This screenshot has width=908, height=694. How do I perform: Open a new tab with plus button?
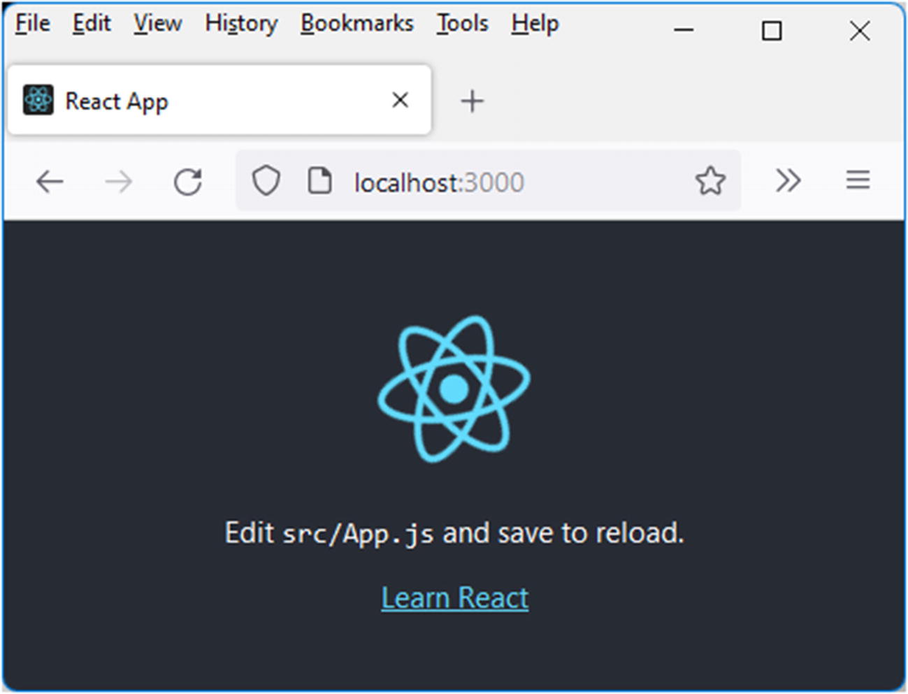click(x=472, y=101)
